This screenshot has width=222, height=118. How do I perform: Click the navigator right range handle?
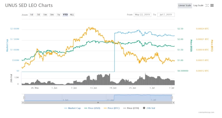[x=172, y=97]
